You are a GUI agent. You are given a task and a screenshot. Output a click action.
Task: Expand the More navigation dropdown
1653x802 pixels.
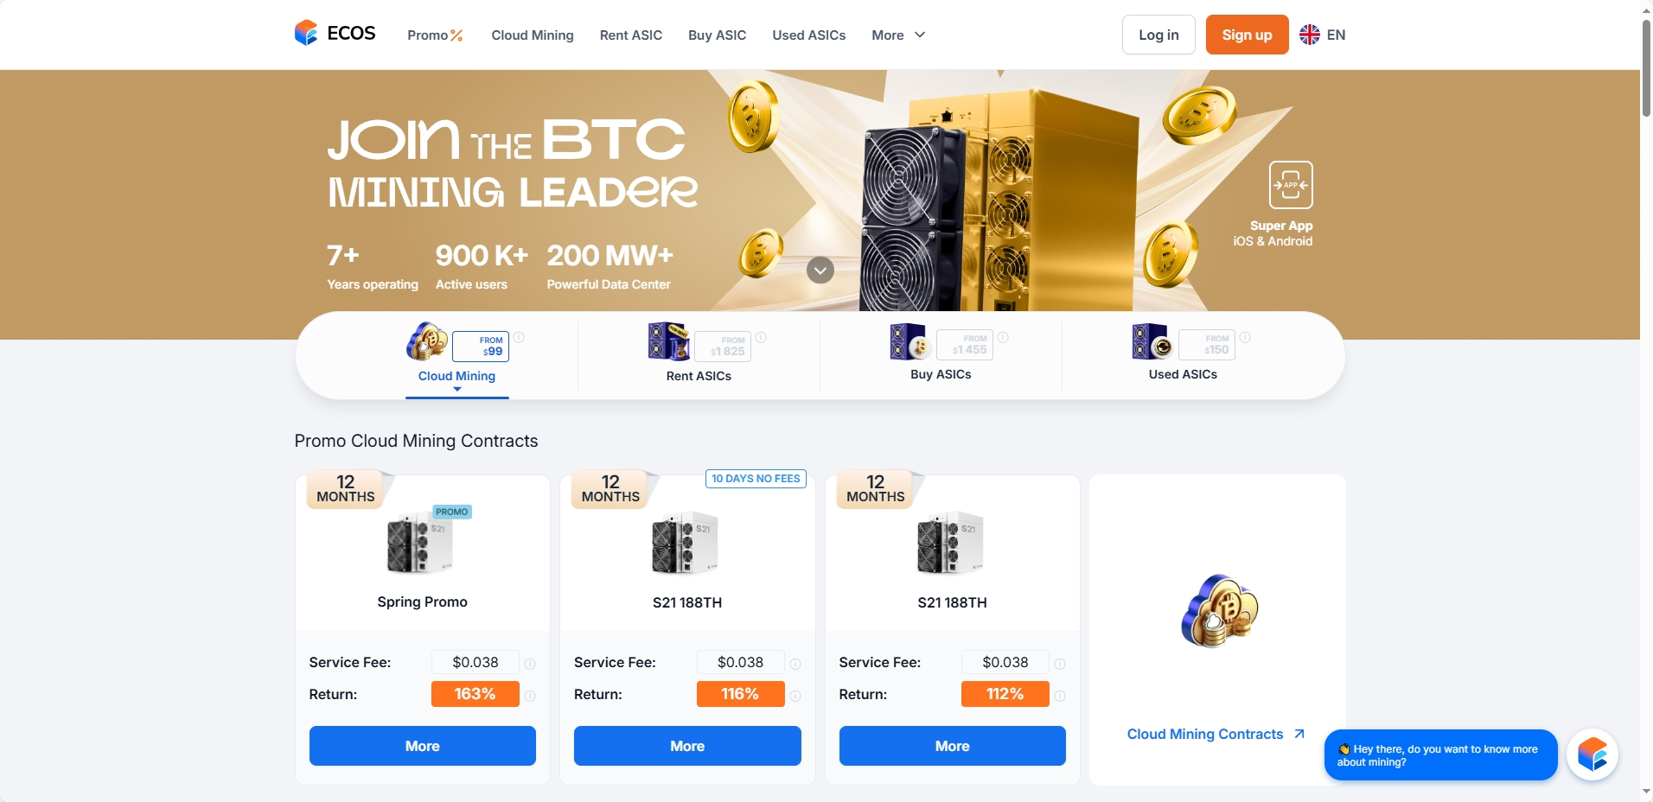[x=898, y=35]
